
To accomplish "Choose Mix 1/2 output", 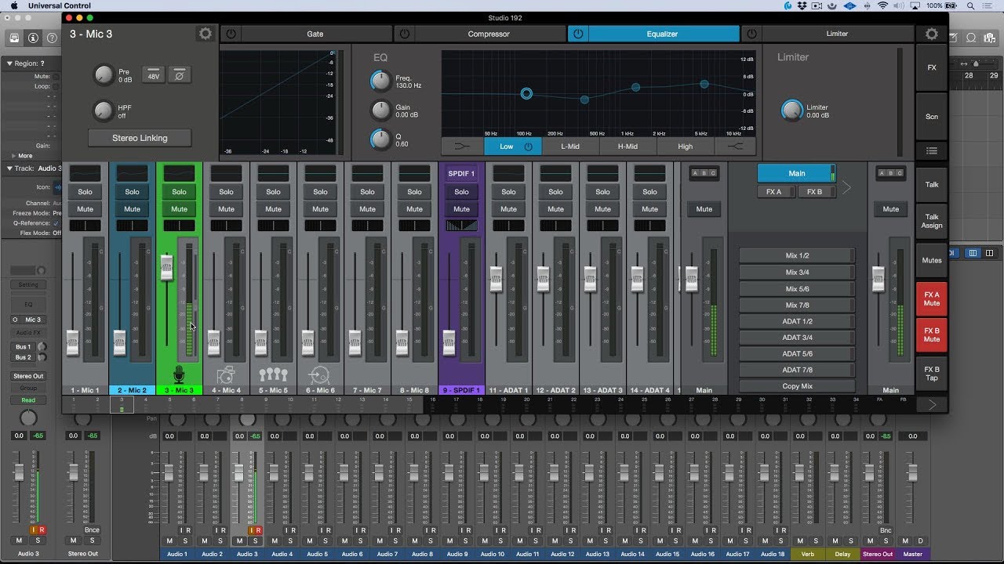I will pyautogui.click(x=797, y=255).
